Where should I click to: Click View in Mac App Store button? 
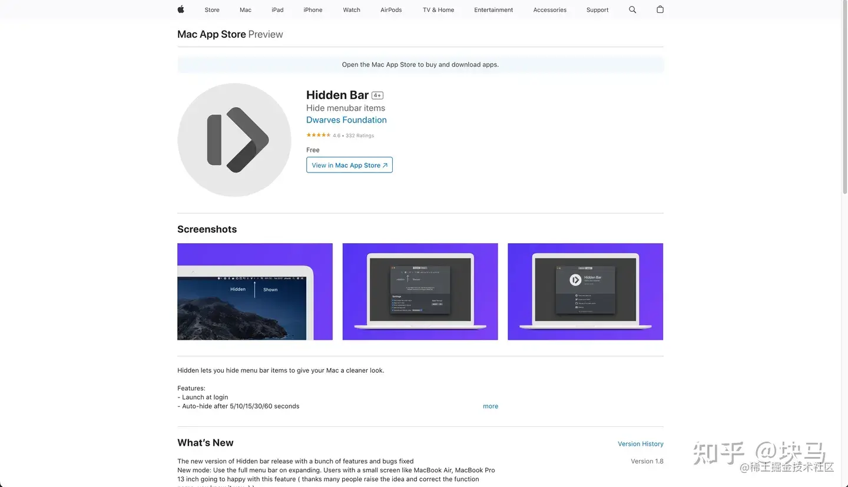tap(349, 165)
